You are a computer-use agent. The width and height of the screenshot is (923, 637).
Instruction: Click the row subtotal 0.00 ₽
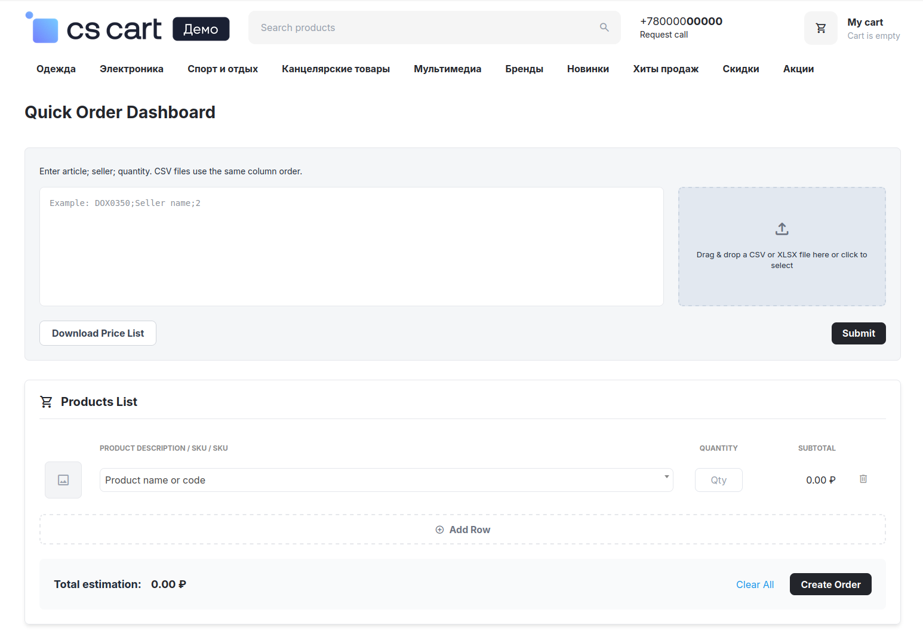[821, 480]
